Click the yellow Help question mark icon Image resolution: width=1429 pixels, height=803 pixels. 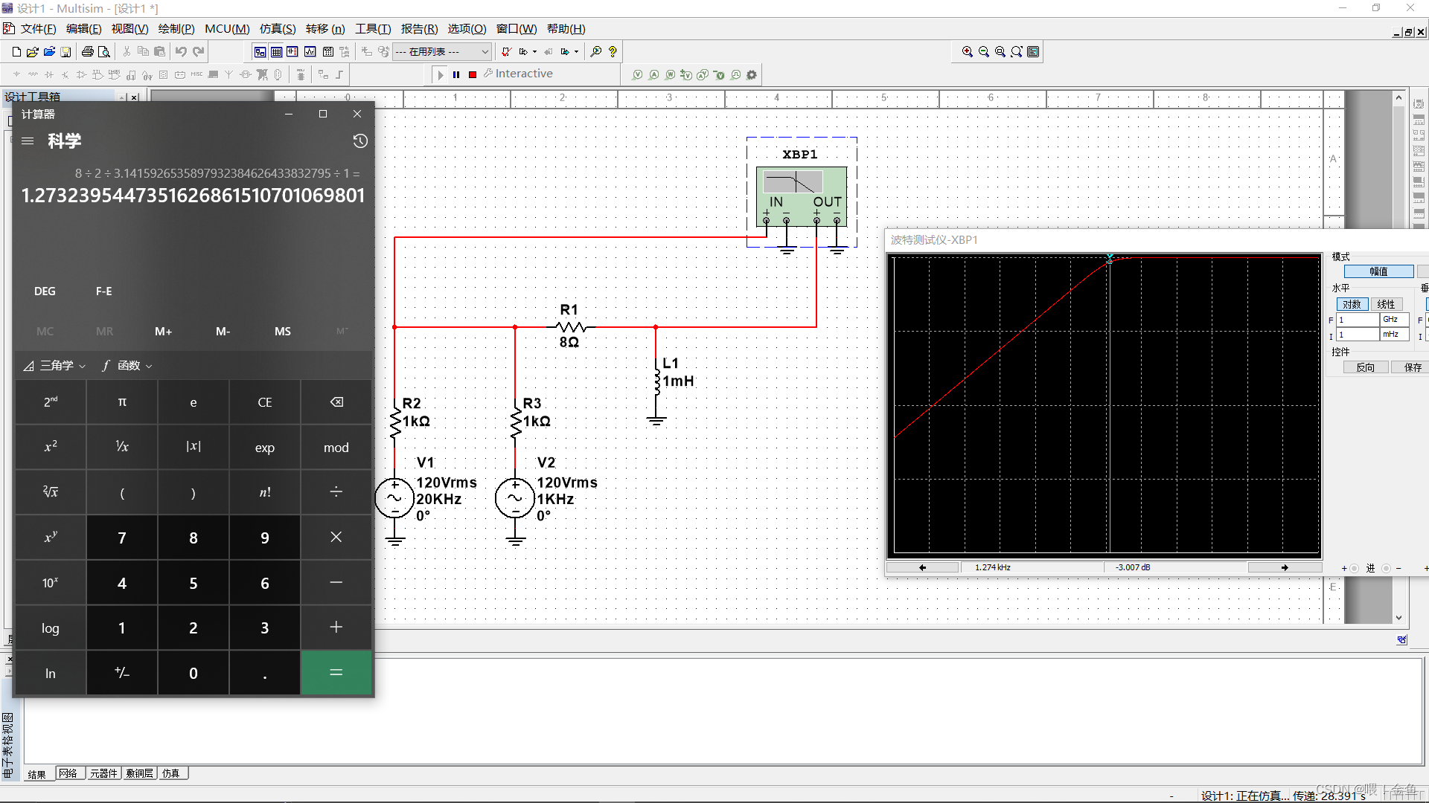click(x=613, y=52)
